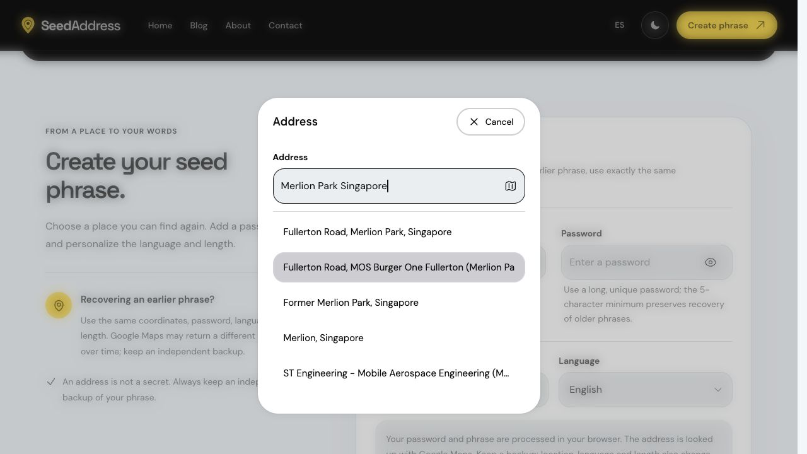Show password with the eye icon
This screenshot has height=454, width=807.
(711, 262)
